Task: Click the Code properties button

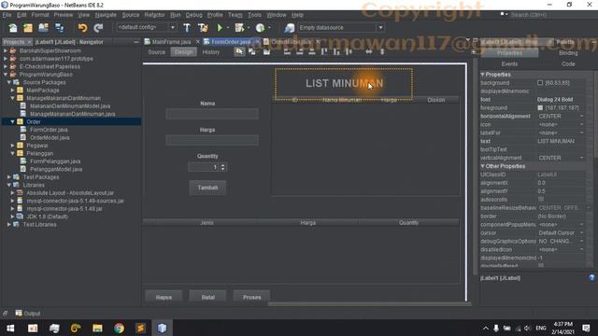Action: [x=568, y=64]
